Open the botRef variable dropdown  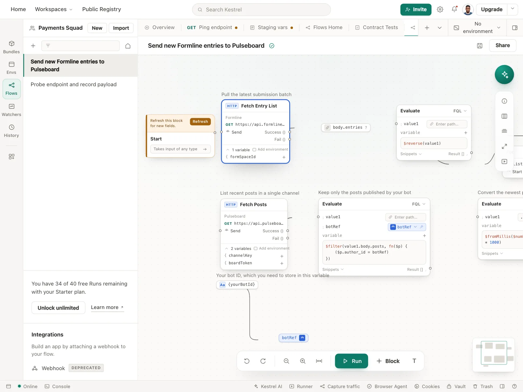coord(415,227)
